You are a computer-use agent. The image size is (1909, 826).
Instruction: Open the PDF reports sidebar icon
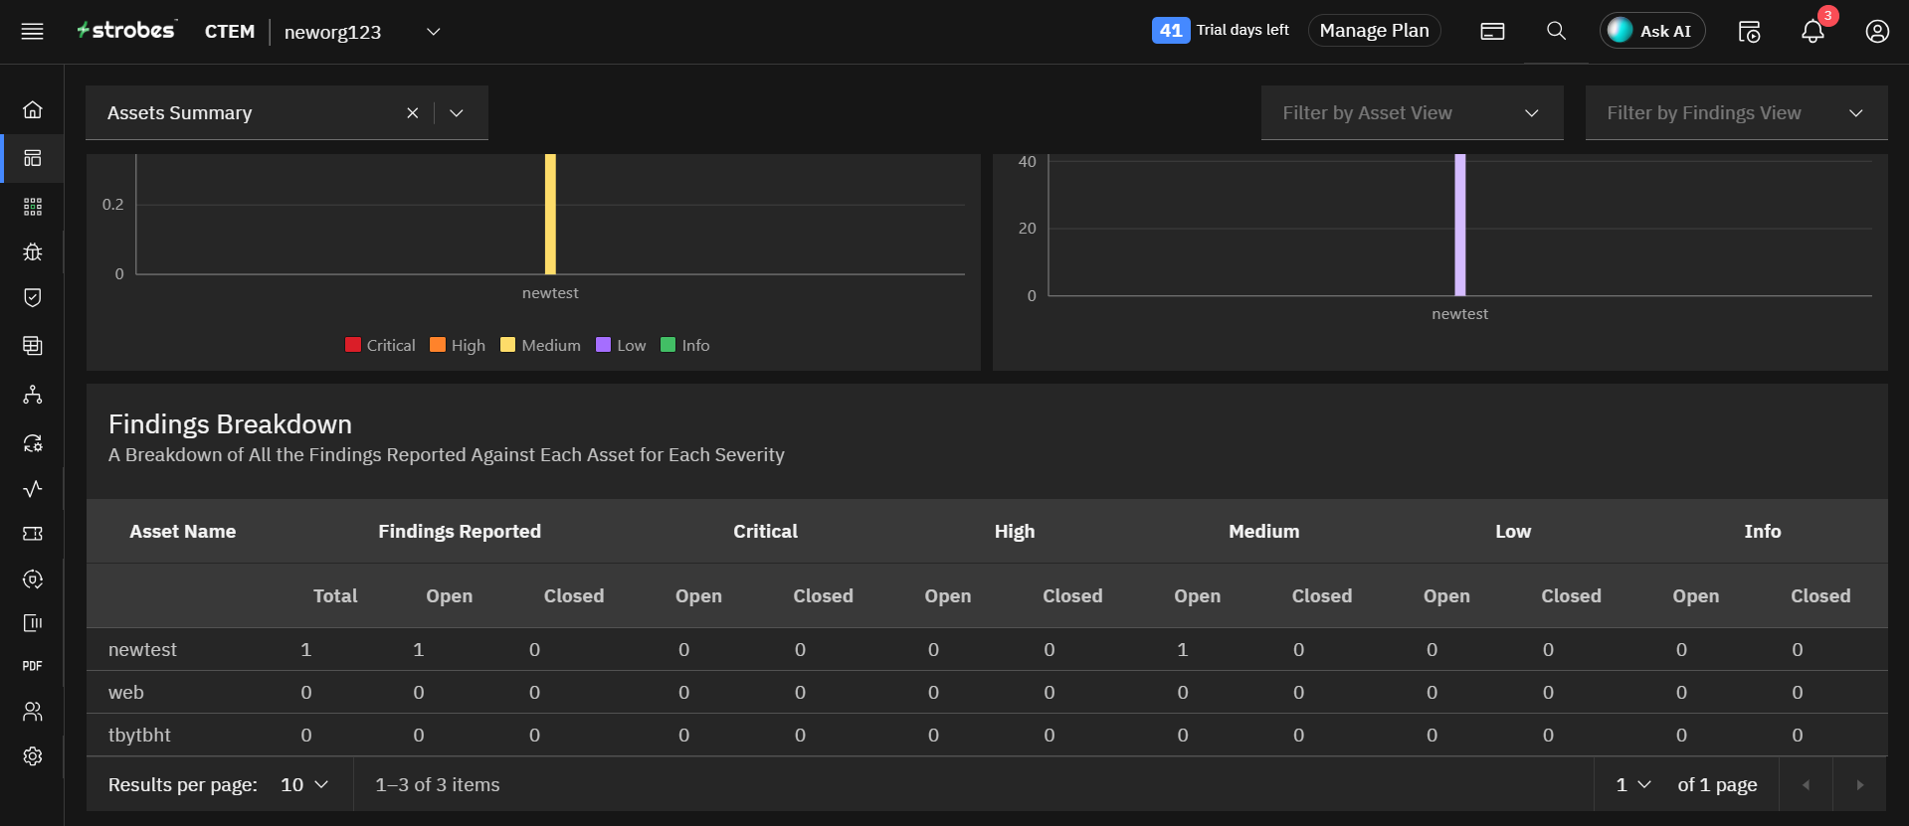pos(33,666)
